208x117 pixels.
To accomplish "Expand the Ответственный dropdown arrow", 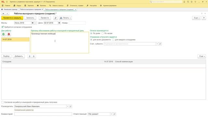I will pyautogui.click(x=111, y=114).
